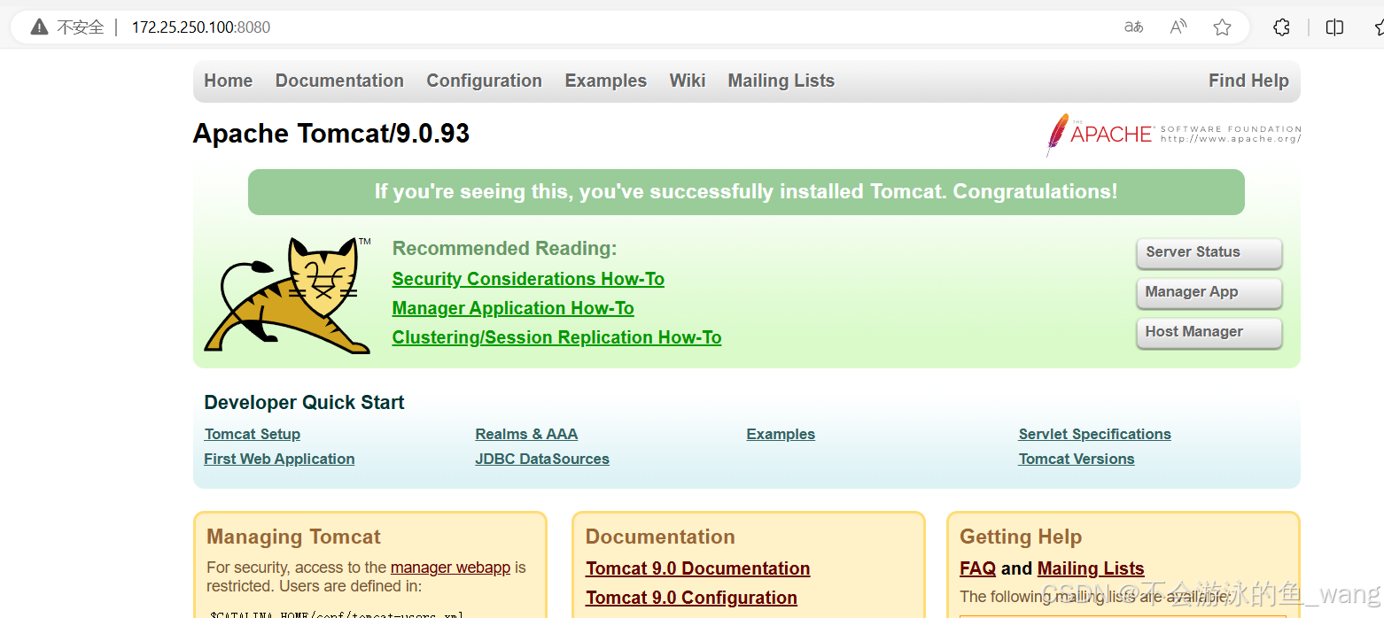Viewport: 1384px width, 618px height.
Task: Follow the First Web Application link
Action: 279,459
